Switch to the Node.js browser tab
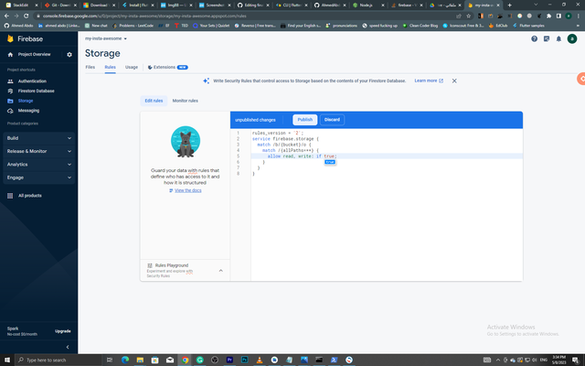This screenshot has height=366, width=585. coord(368,5)
